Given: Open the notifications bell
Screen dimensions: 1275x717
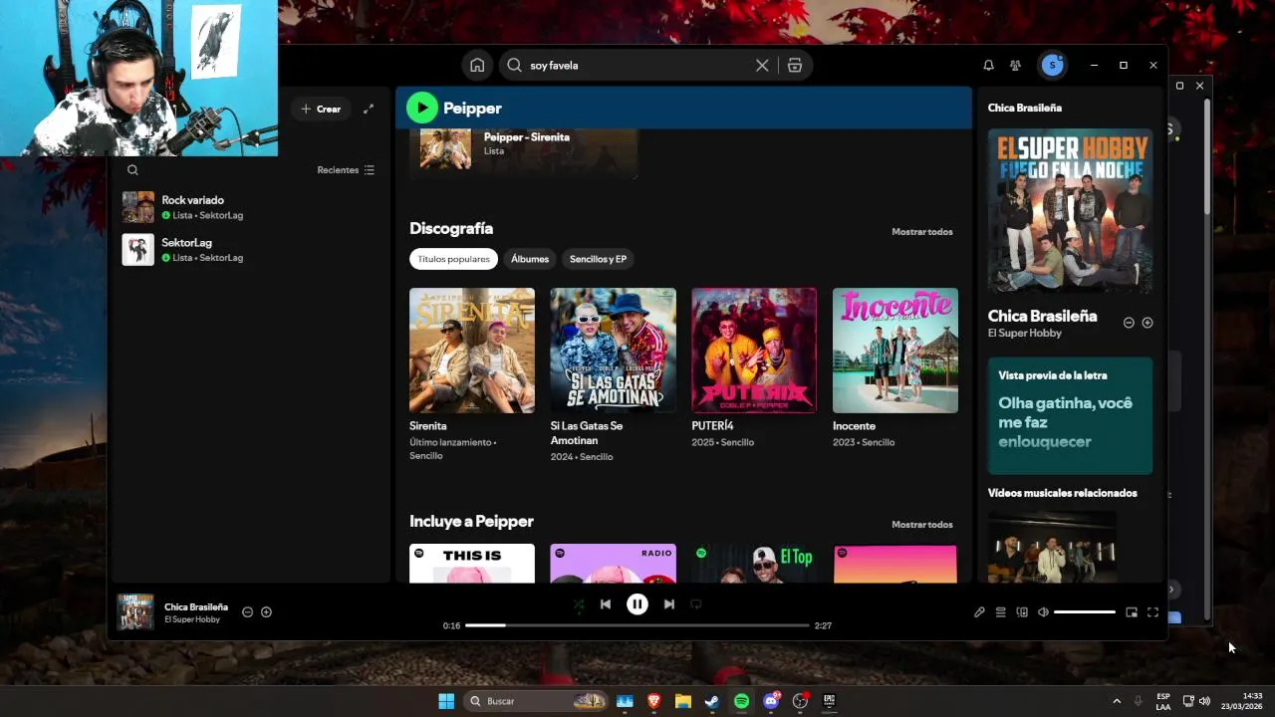Looking at the screenshot, I should [988, 65].
